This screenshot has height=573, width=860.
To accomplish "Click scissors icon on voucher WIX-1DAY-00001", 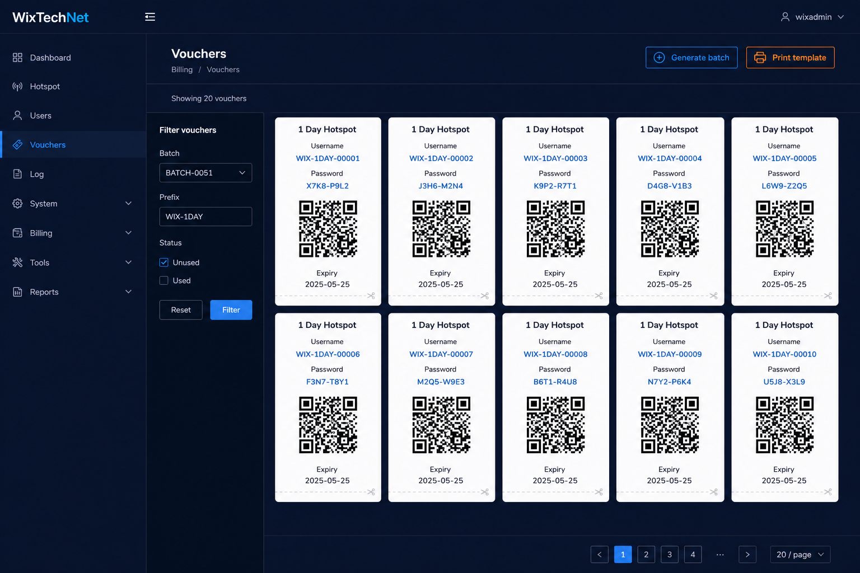I will (371, 296).
